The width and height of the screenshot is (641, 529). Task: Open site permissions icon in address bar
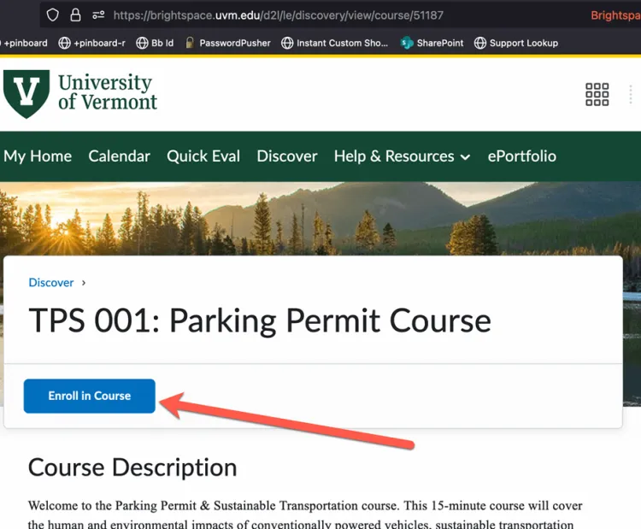click(x=98, y=15)
